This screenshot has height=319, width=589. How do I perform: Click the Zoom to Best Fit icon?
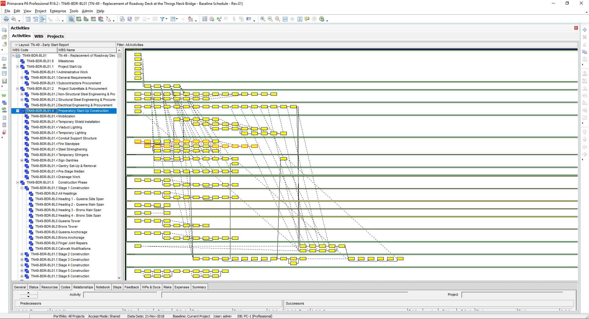278,19
